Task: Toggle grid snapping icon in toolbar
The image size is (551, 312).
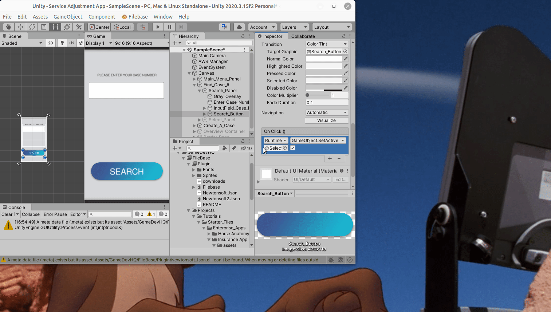Action: 143,27
